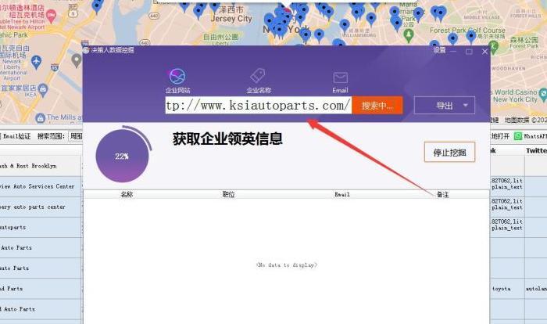Select the Email envelope icon
547x324 pixels.
coord(340,77)
